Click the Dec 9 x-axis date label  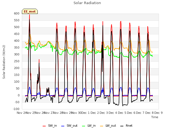click(x=159, y=113)
